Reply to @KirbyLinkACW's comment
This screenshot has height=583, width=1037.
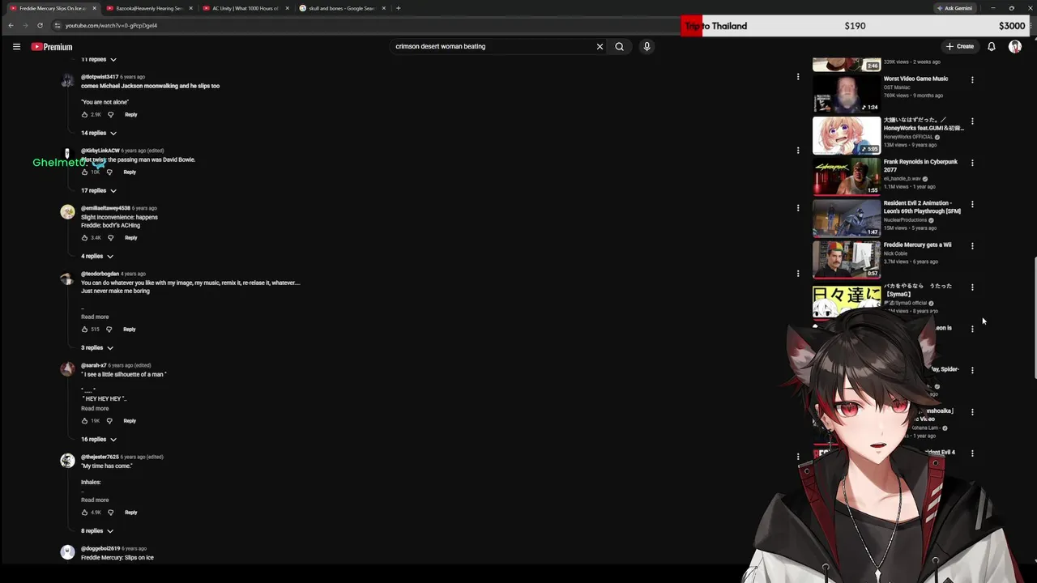[129, 172]
